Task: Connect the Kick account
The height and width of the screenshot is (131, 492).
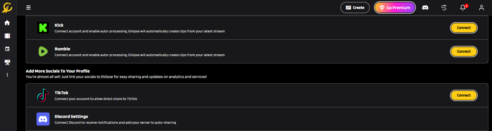Action: [464, 28]
